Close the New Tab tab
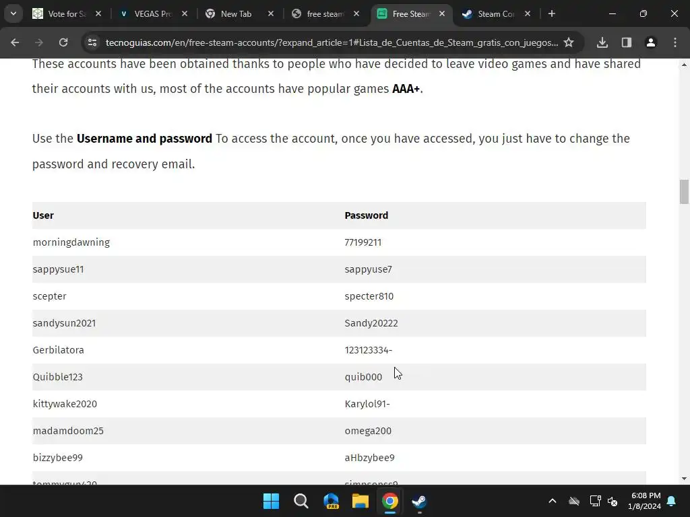The image size is (690, 517). (x=271, y=13)
